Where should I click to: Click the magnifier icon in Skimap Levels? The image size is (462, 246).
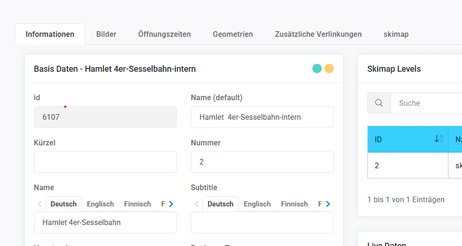[x=379, y=103]
